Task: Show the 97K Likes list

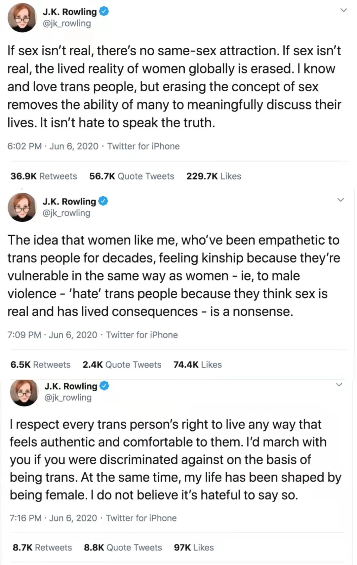Action: pyautogui.click(x=194, y=547)
